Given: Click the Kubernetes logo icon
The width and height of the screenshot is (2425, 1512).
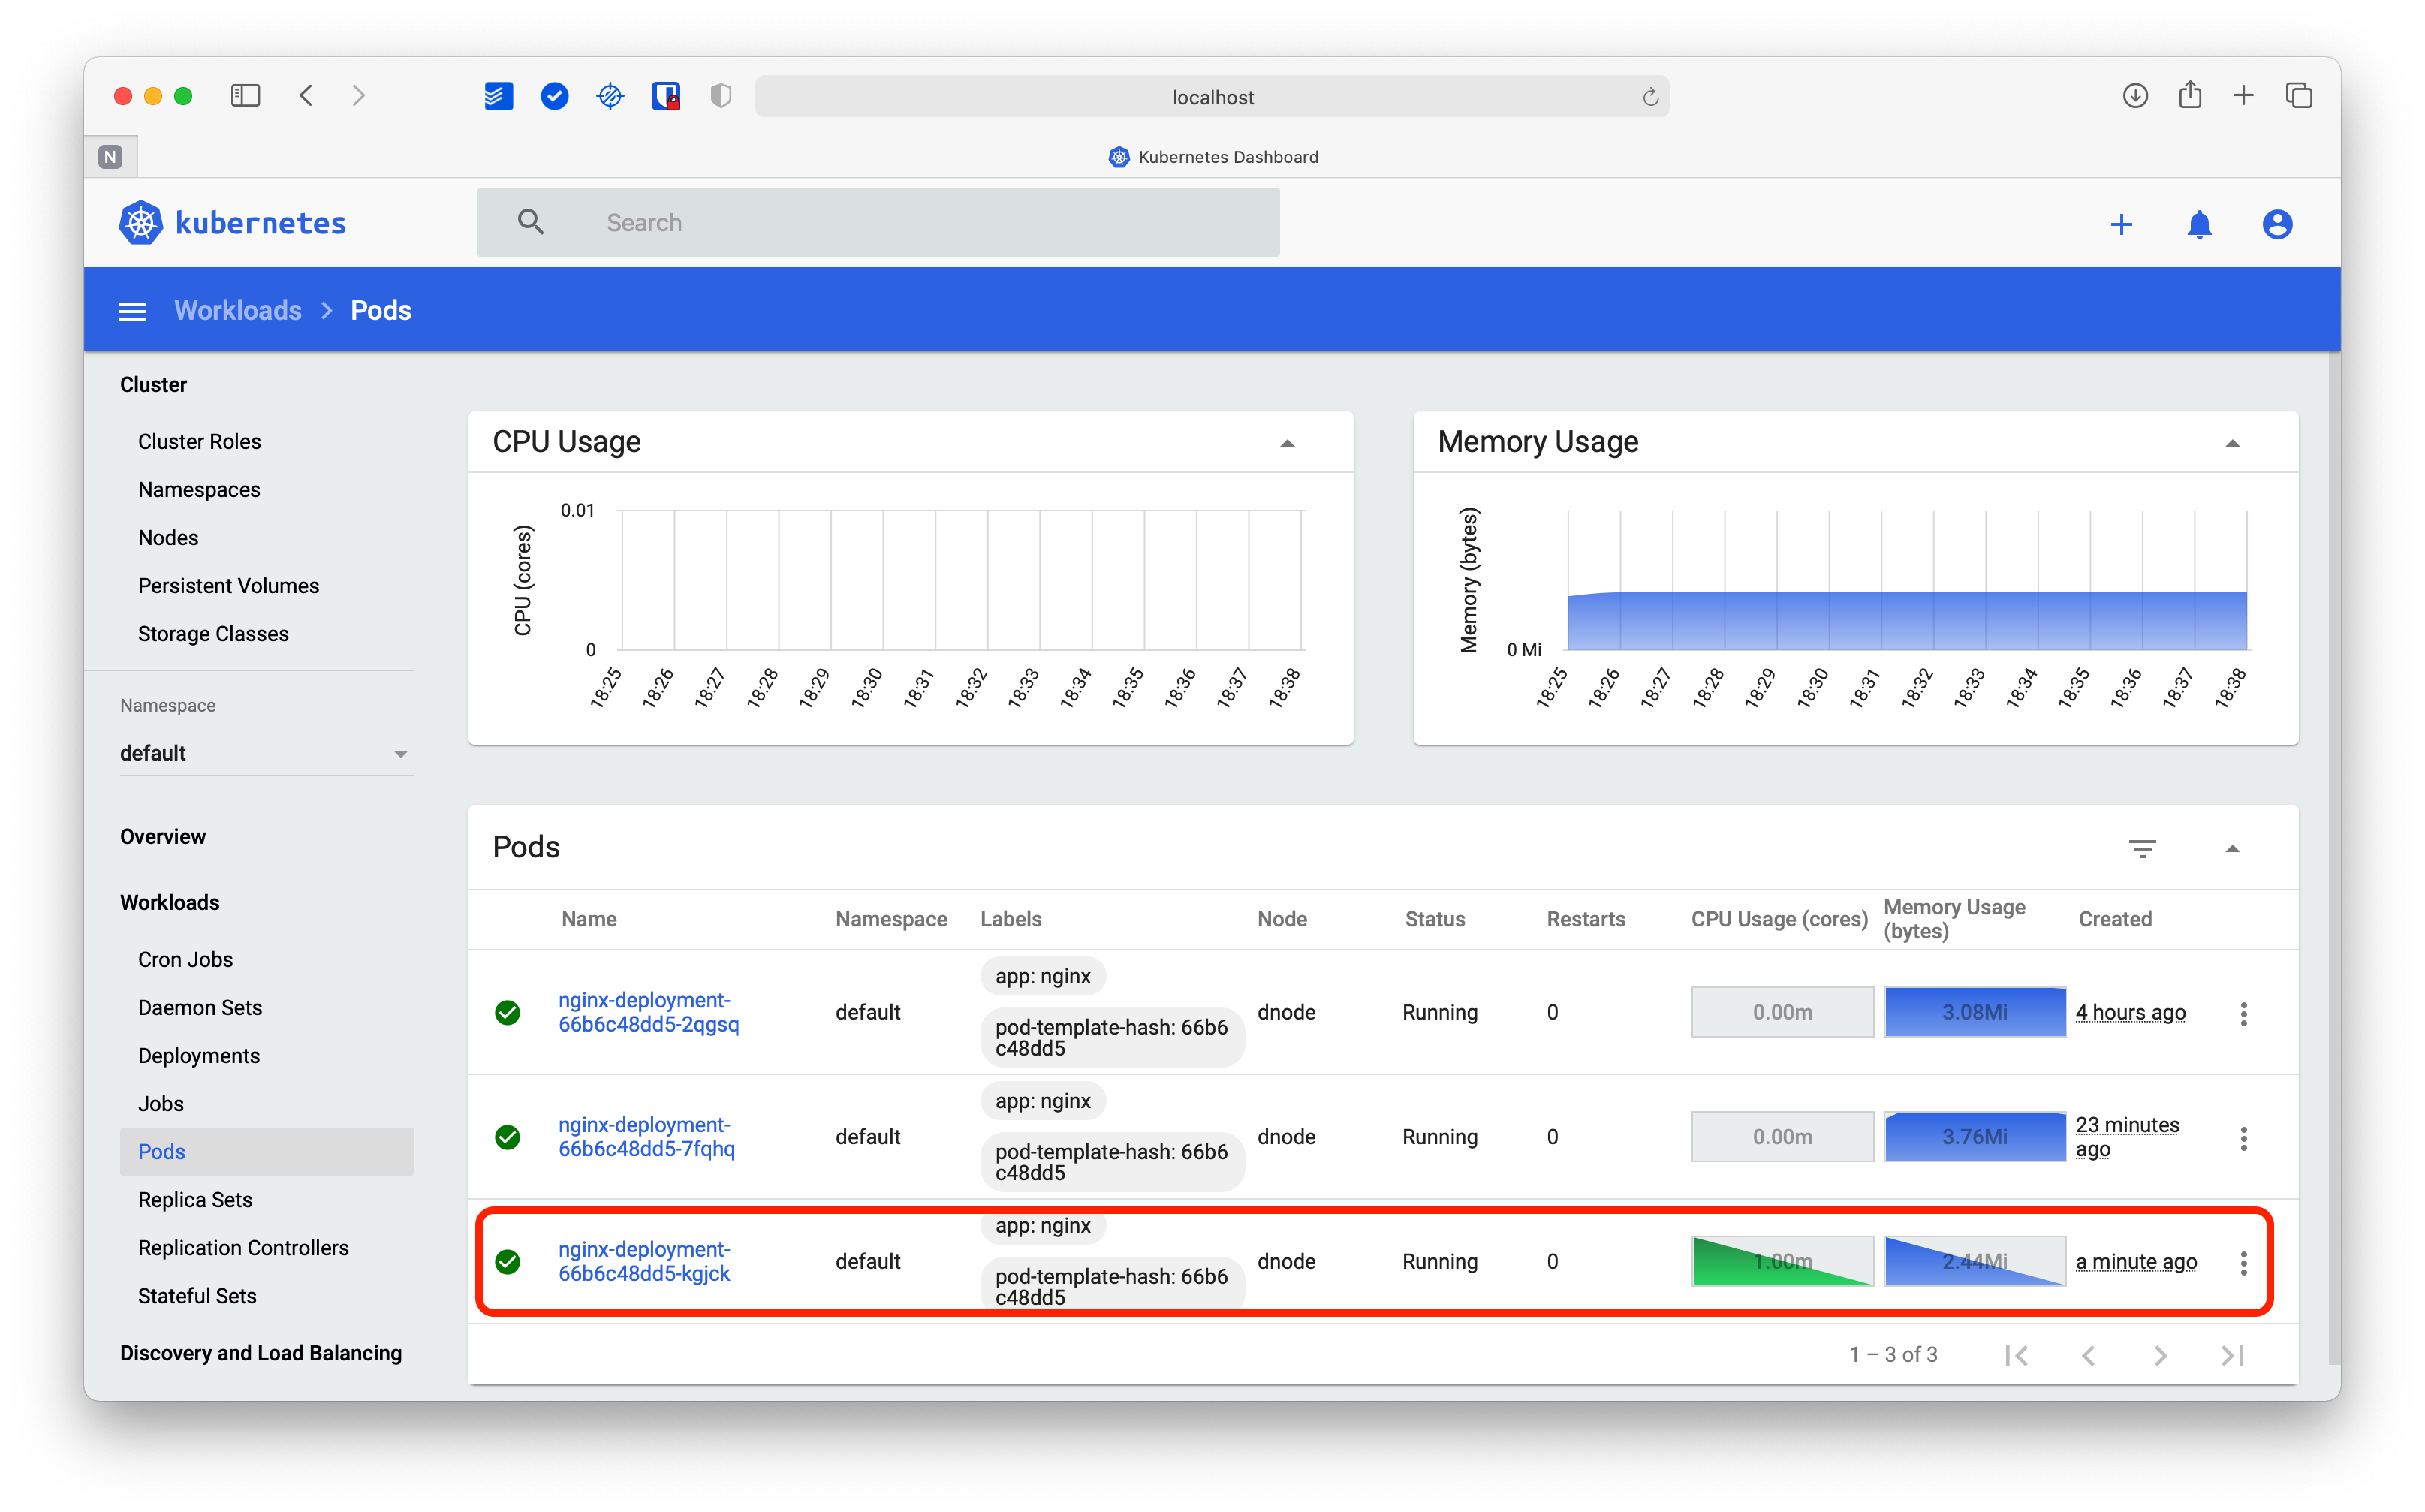Looking at the screenshot, I should coord(141,222).
